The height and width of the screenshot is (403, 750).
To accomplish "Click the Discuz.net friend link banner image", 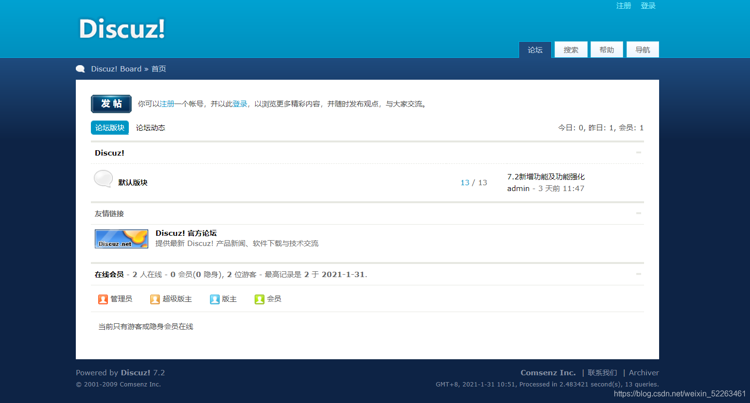I will (122, 239).
